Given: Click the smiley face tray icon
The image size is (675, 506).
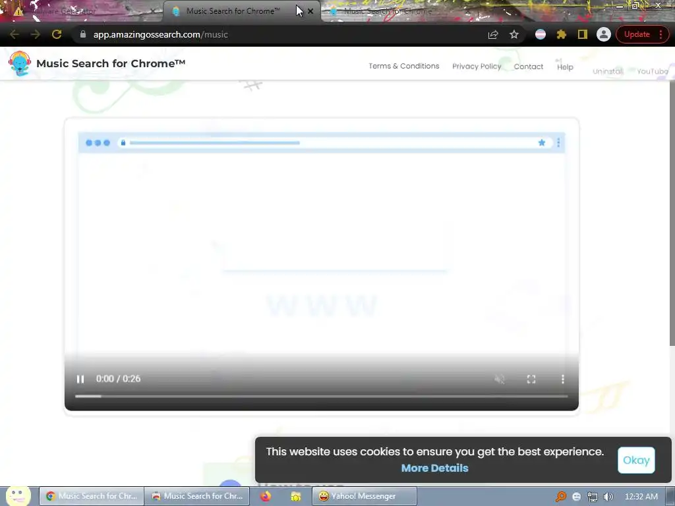Looking at the screenshot, I should coord(576,497).
